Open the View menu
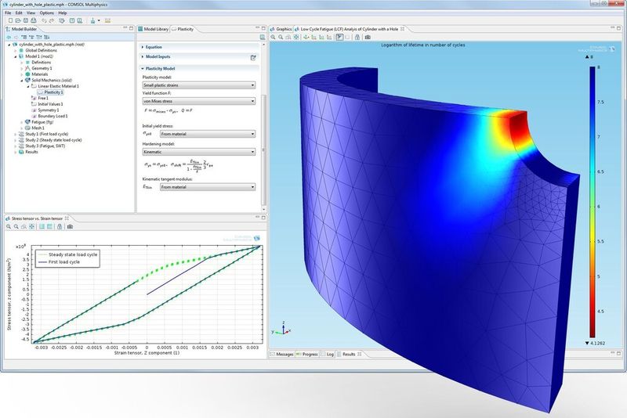This screenshot has height=418, width=627. click(31, 13)
